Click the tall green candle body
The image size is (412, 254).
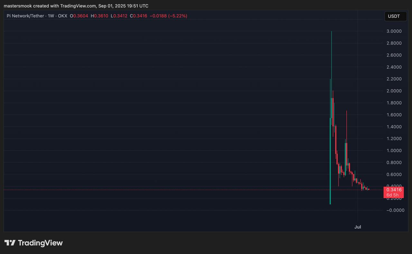click(x=330, y=161)
